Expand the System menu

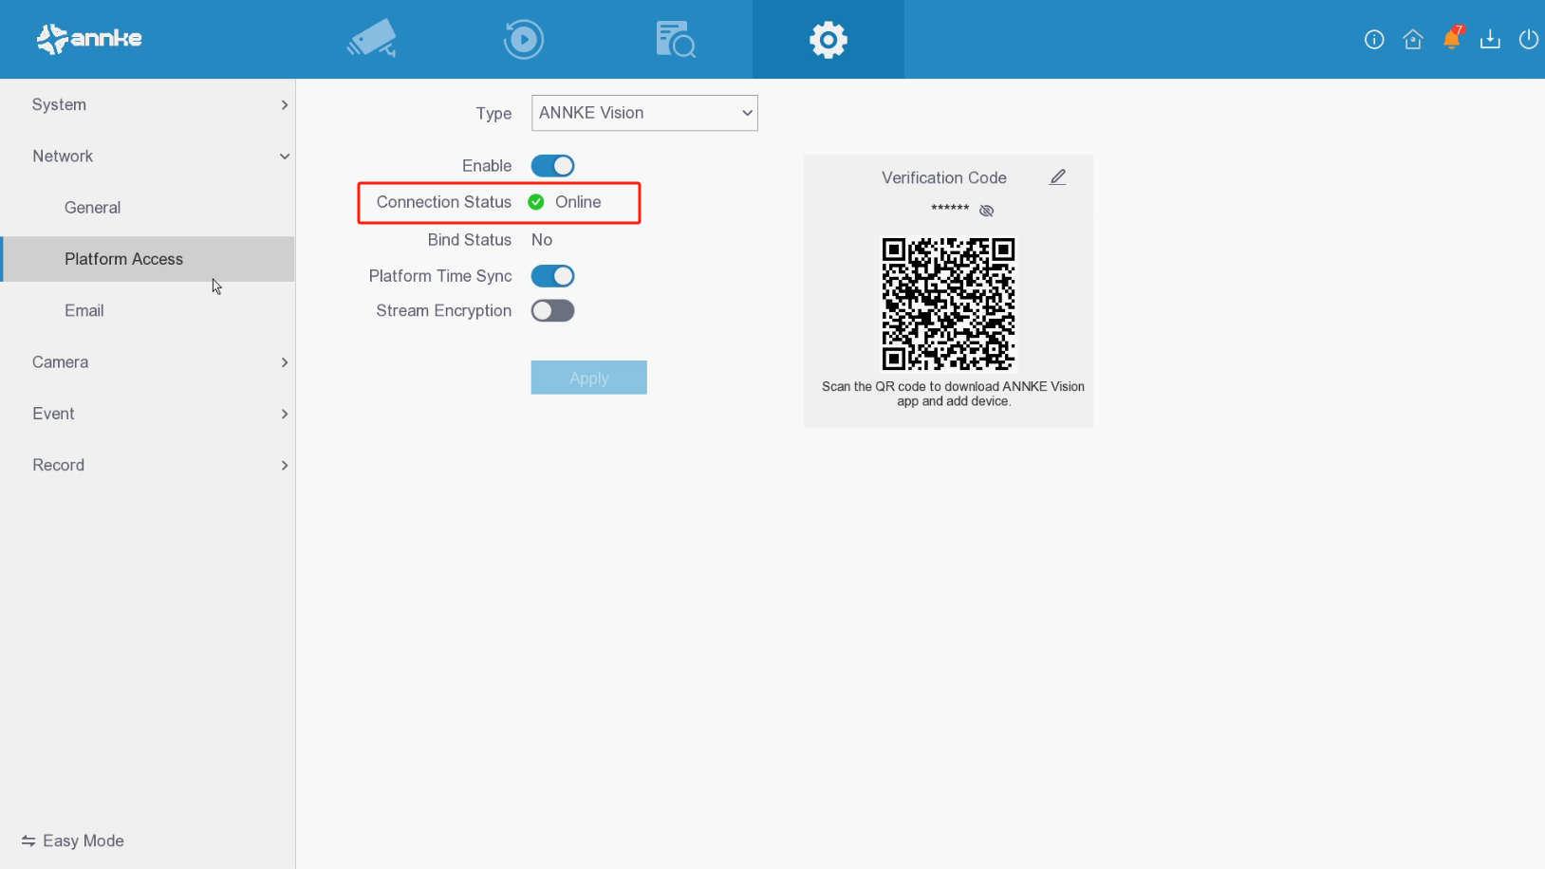tap(148, 104)
